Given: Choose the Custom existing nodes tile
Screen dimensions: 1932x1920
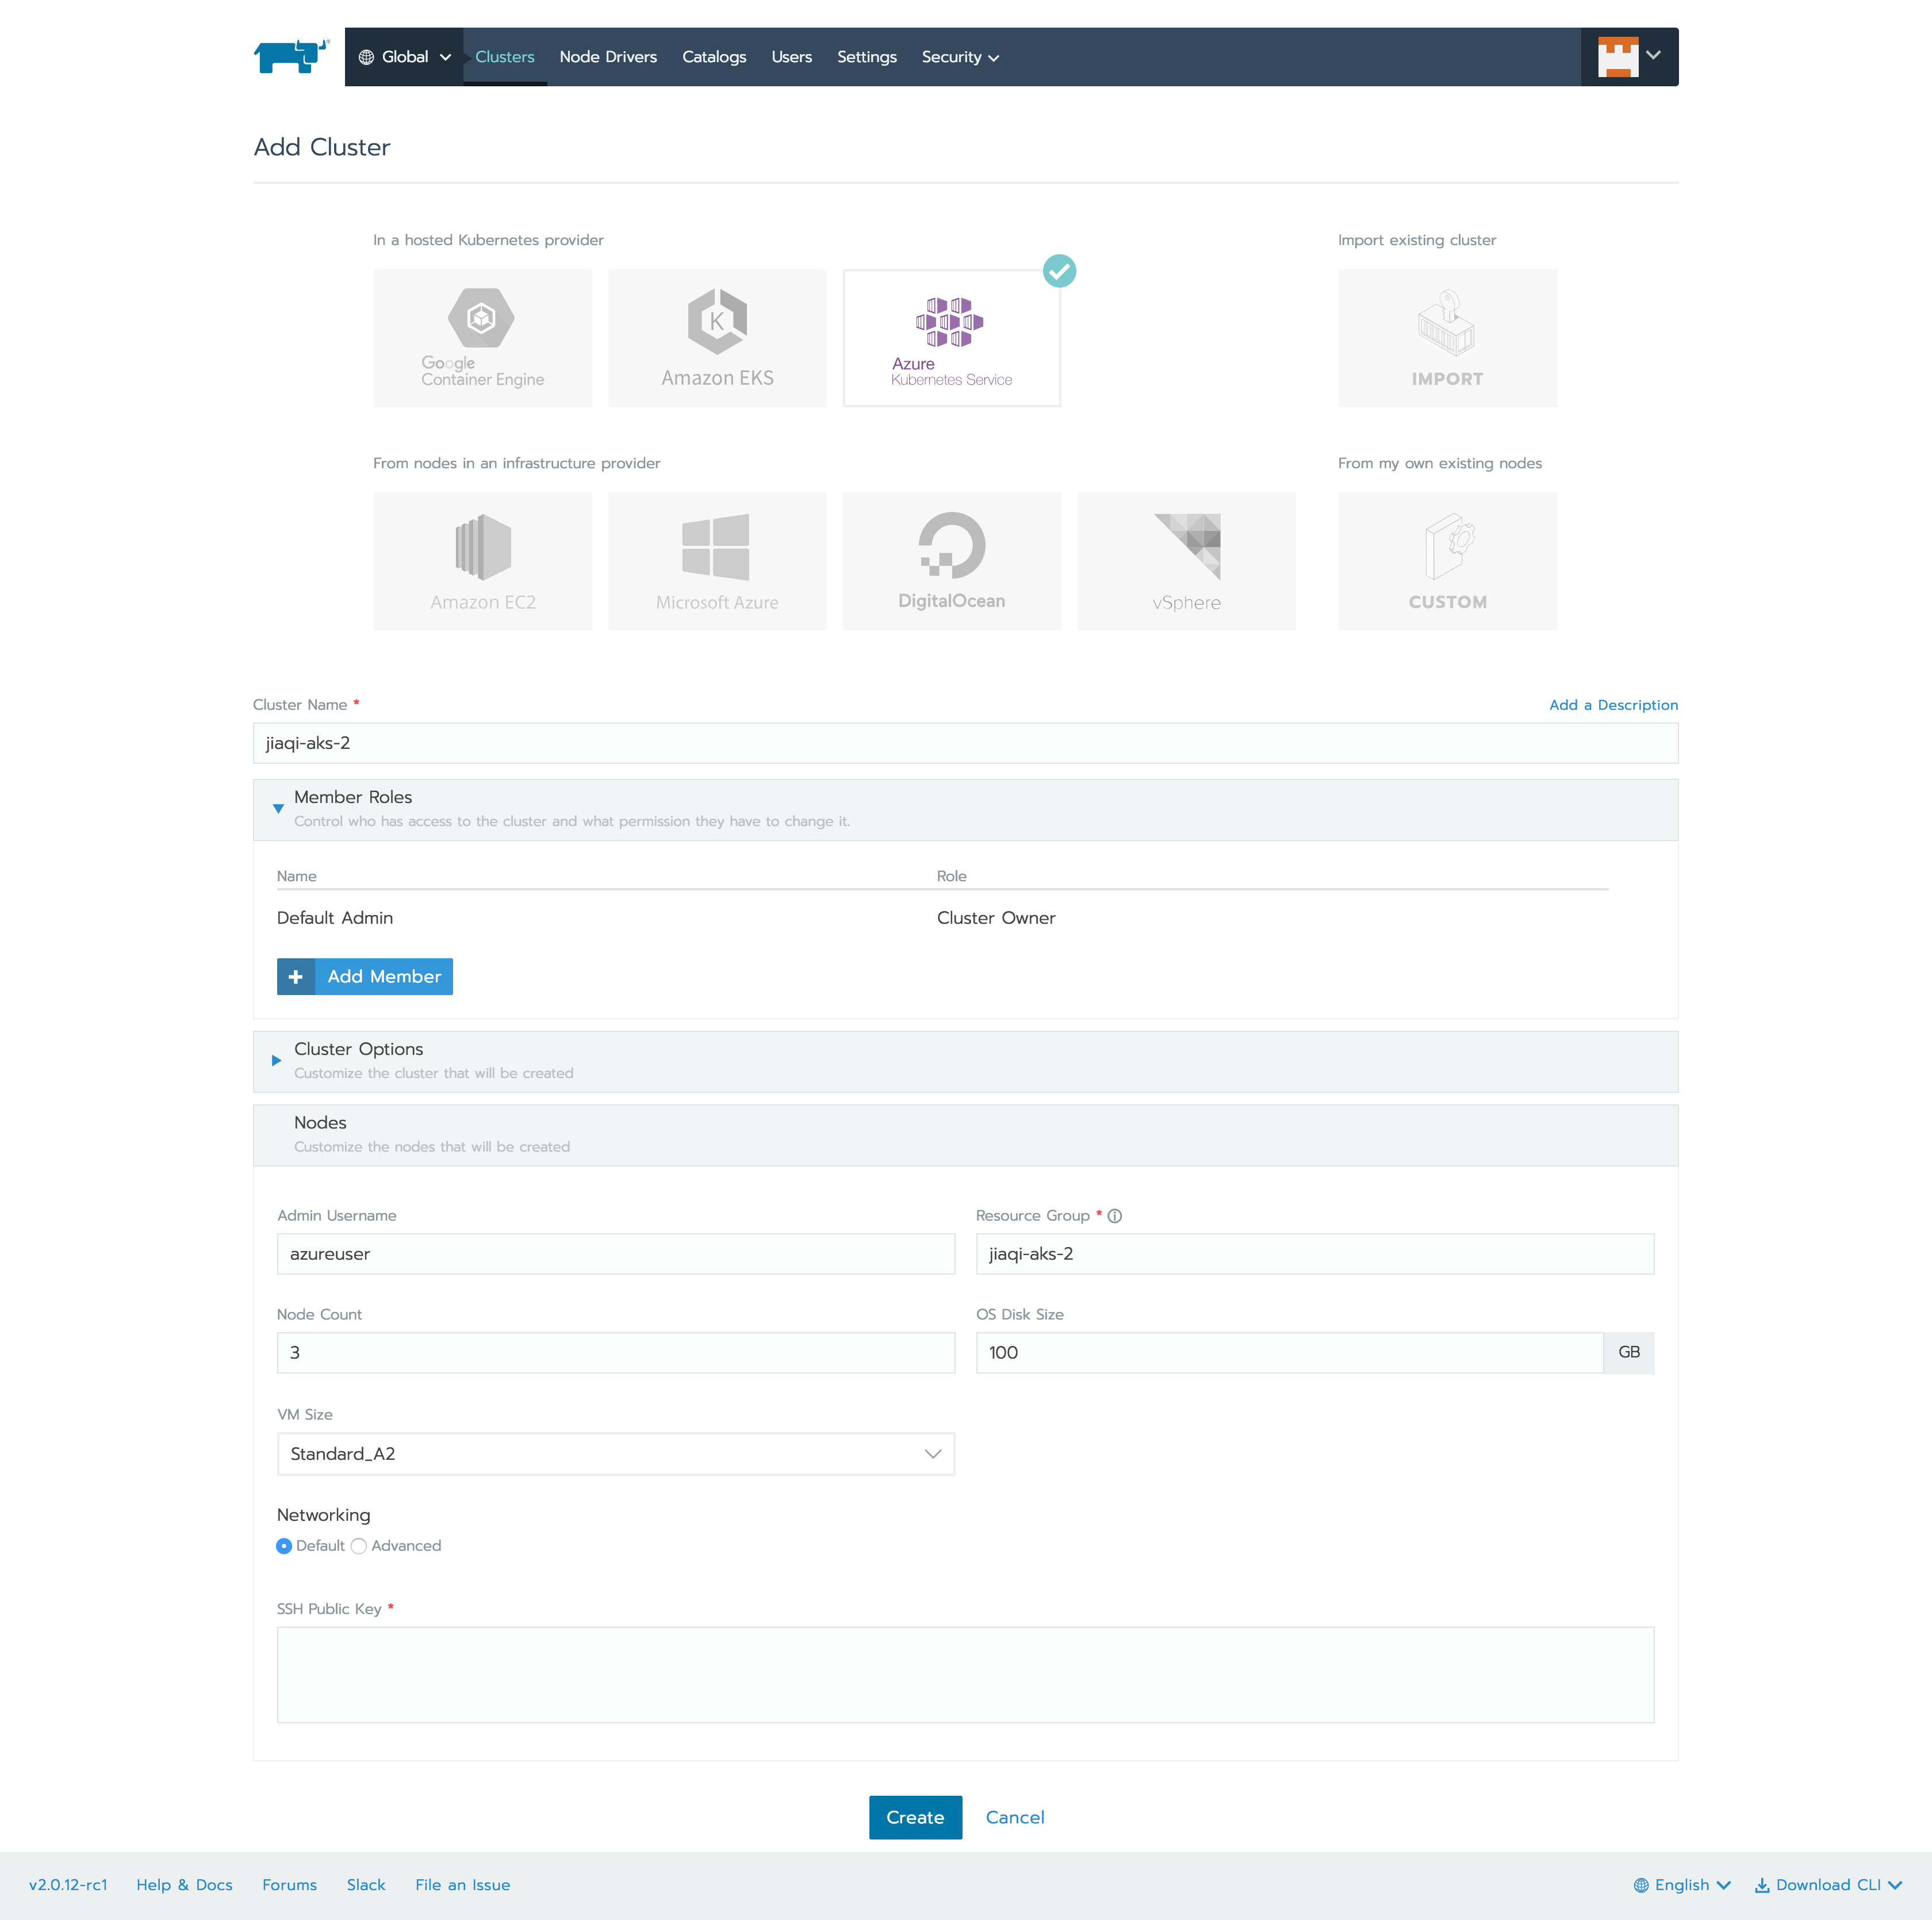Looking at the screenshot, I should (1446, 561).
